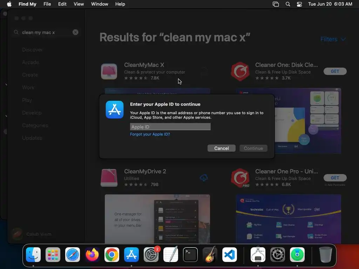Open the Help menu
The height and width of the screenshot is (269, 359).
tap(120, 4)
